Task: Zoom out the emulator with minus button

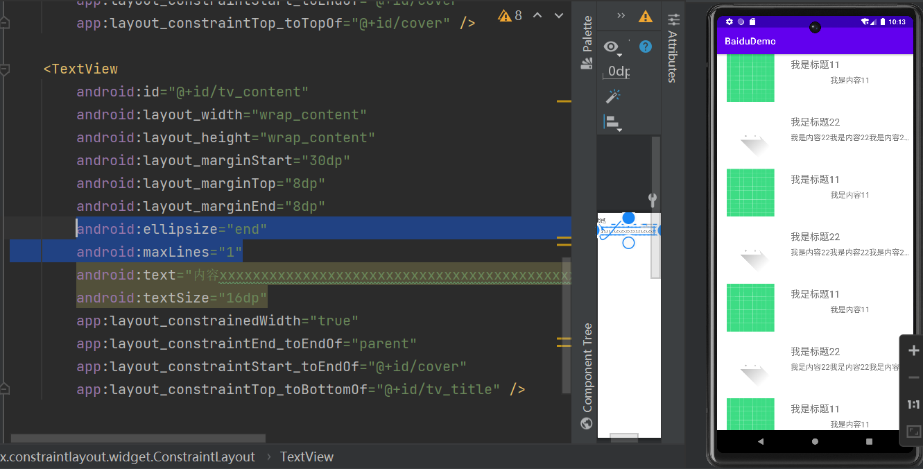Action: tap(913, 377)
